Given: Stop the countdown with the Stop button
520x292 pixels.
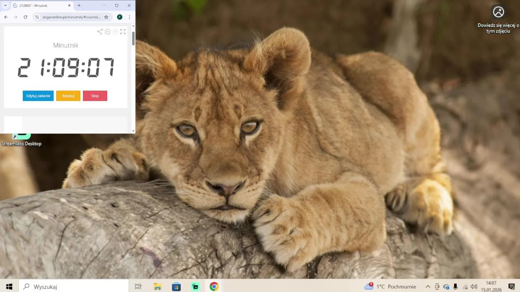Looking at the screenshot, I should (x=95, y=96).
